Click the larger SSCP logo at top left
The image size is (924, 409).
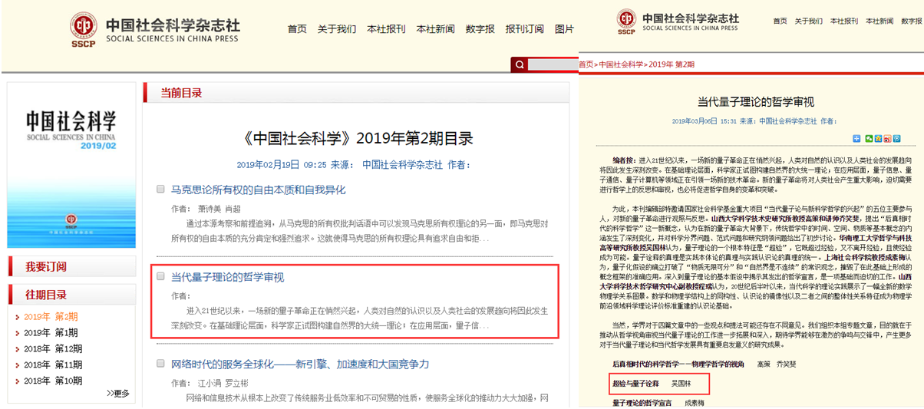(x=84, y=29)
